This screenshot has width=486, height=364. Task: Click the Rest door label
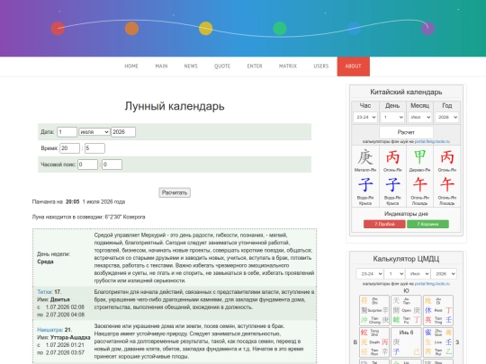point(438,310)
